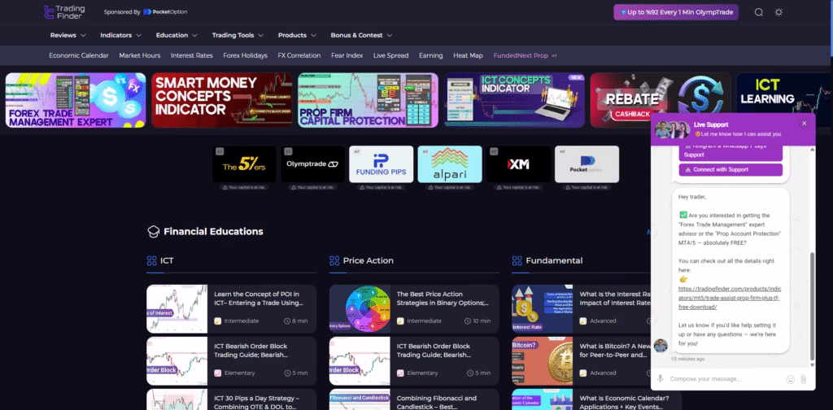
Task: Open the emoji picker in chat
Action: tap(791, 379)
